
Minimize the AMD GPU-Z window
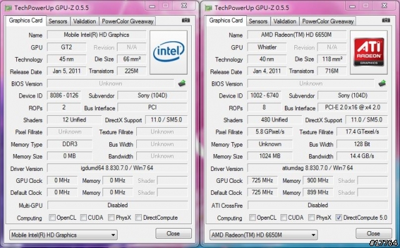click(x=352, y=6)
